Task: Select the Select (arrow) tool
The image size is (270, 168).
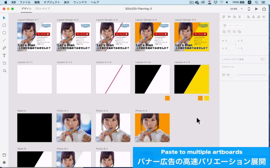Action: pyautogui.click(x=4, y=18)
